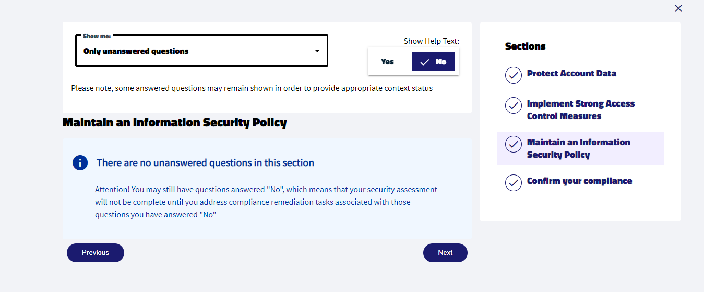The height and width of the screenshot is (292, 704).
Task: Click the no unanswered questions notice heading
Action: click(205, 162)
